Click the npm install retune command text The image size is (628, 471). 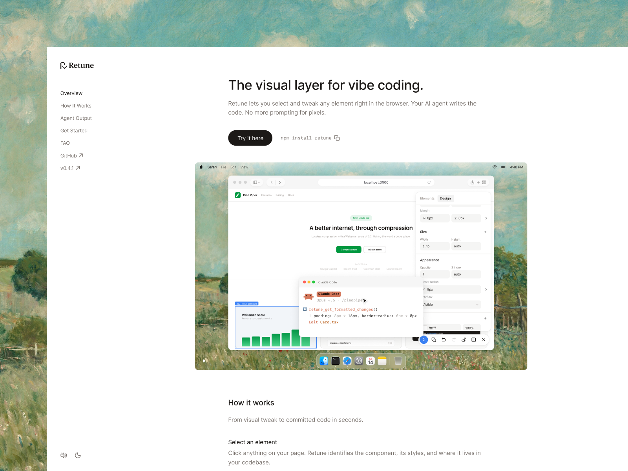coord(306,138)
